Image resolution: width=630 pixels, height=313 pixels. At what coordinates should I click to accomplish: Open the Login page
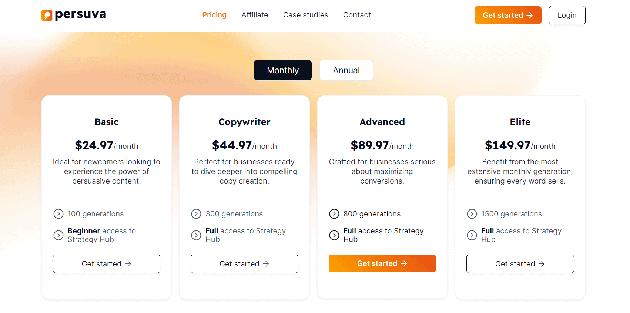pyautogui.click(x=567, y=15)
